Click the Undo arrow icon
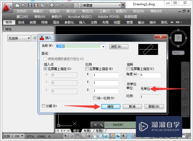This screenshot has height=141, width=193. point(58,5)
